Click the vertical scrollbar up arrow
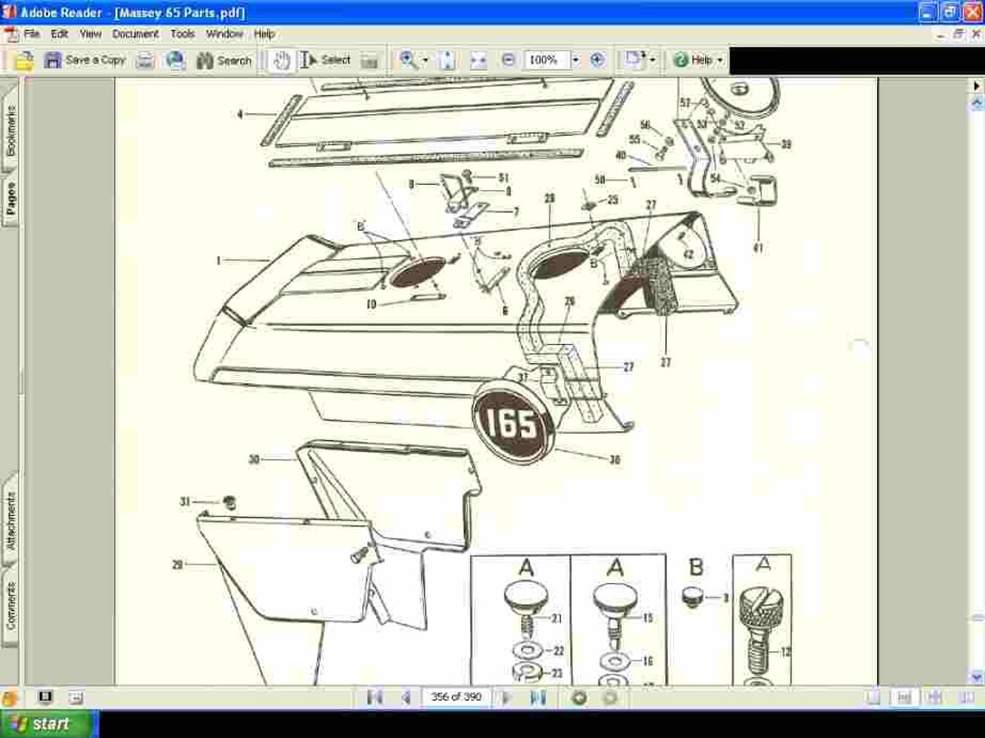The height and width of the screenshot is (738, 985). [x=977, y=102]
